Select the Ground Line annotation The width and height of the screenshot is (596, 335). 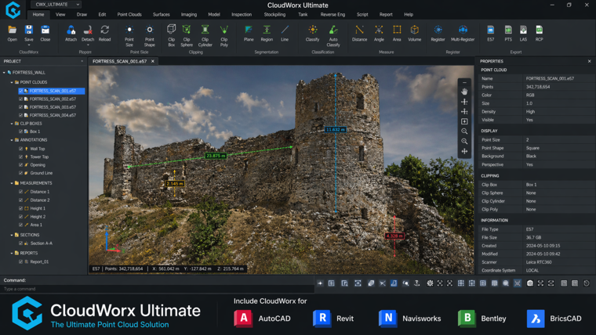point(41,173)
